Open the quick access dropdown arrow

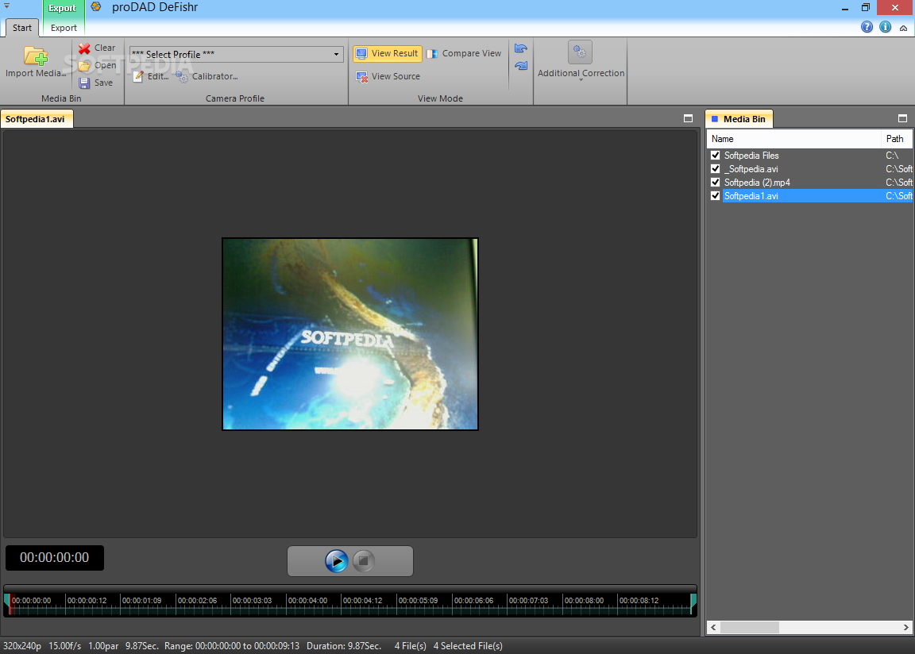pos(7,6)
